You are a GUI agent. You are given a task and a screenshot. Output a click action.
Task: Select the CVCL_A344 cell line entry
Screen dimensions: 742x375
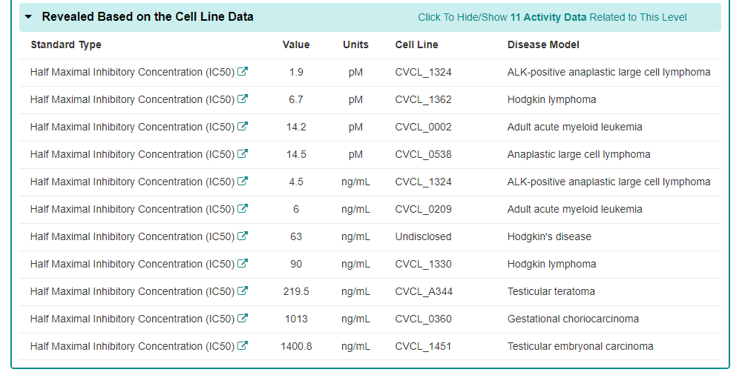click(424, 291)
